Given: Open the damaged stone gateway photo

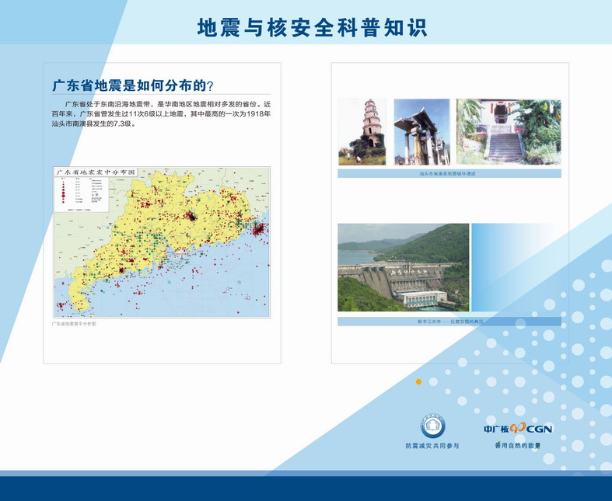Looking at the screenshot, I should (421, 131).
